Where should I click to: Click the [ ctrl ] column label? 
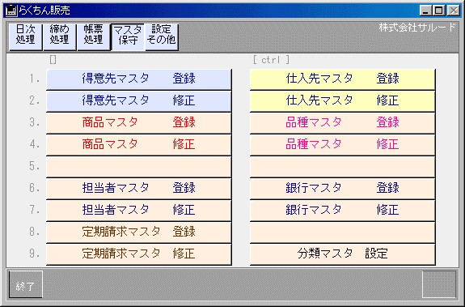click(x=271, y=60)
